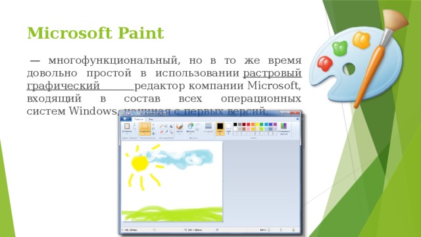Switch to the Home (Главная) ribbon tab
Image resolution: width=421 pixels, height=237 pixels.
pos(139,119)
